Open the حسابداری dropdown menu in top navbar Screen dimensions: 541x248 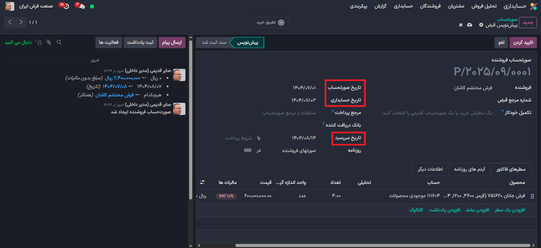(403, 6)
